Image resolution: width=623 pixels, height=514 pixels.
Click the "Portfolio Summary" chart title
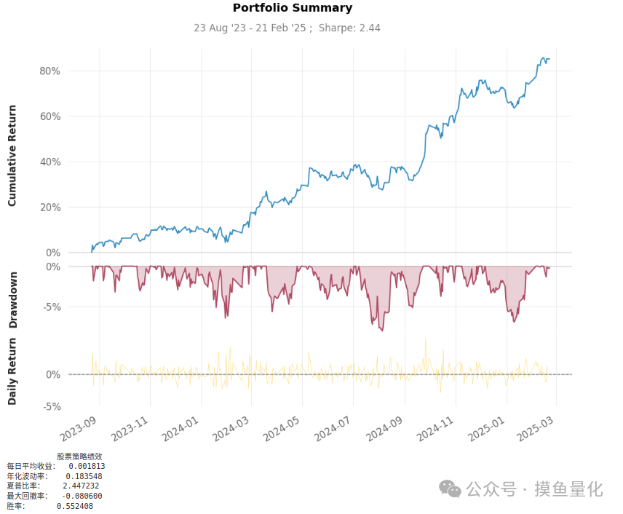point(292,8)
